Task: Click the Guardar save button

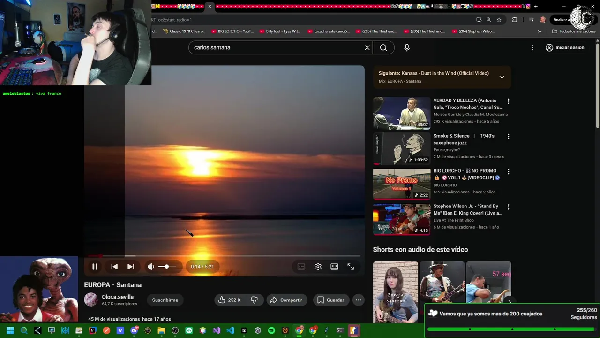Action: tap(331, 300)
